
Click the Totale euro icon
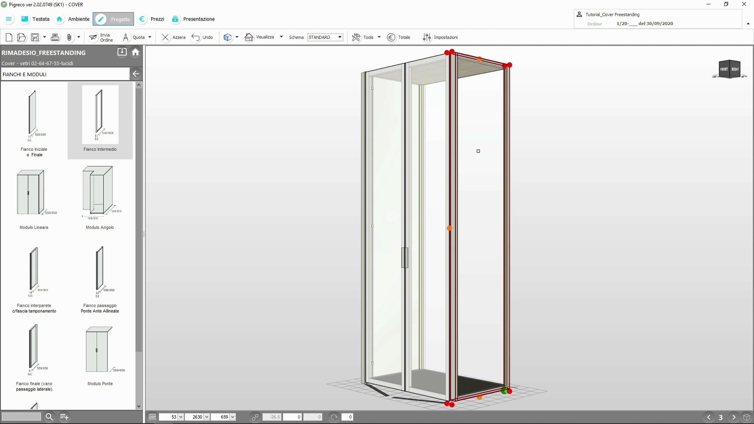click(x=391, y=37)
